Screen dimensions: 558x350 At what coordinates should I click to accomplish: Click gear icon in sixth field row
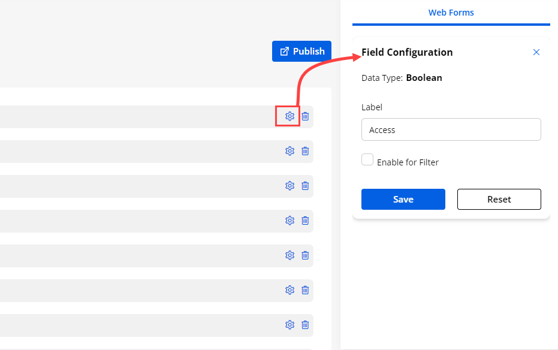[x=289, y=290]
